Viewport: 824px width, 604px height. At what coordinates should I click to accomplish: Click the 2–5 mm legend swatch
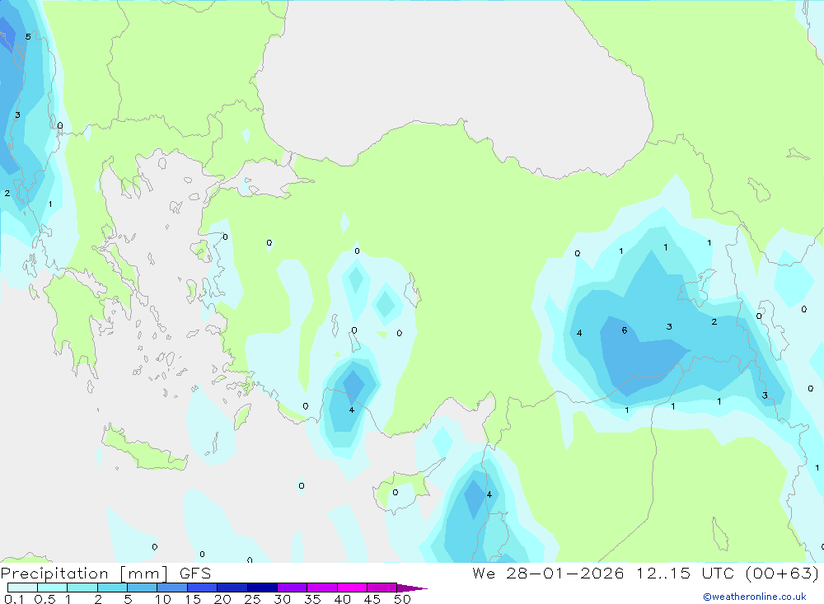[112, 588]
